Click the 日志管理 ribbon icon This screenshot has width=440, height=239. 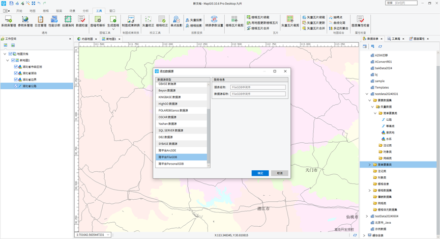point(40,21)
